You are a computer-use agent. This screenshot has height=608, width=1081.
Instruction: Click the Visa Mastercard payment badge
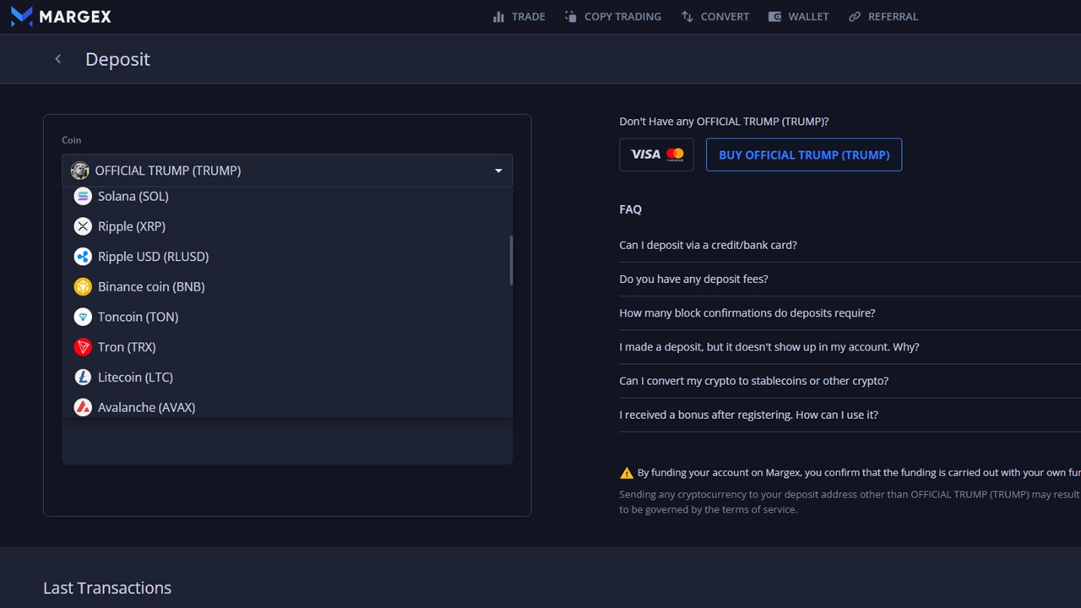point(656,155)
